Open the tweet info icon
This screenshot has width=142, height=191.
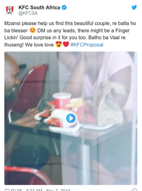click(135, 190)
